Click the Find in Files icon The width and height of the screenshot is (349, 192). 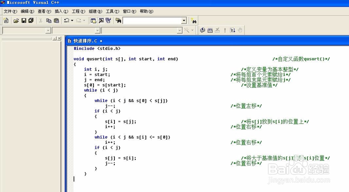click(x=118, y=21)
